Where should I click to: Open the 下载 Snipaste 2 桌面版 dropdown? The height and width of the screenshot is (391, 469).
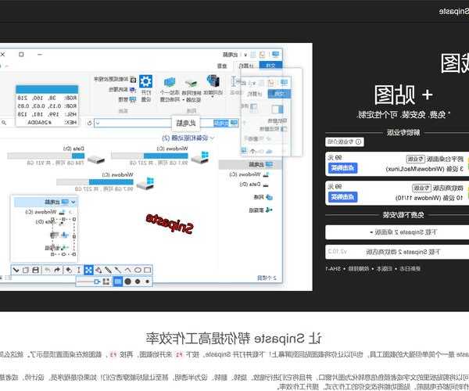[397, 231]
